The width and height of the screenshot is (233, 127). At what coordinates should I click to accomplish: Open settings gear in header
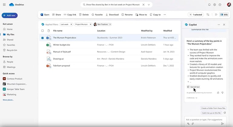click(215, 5)
